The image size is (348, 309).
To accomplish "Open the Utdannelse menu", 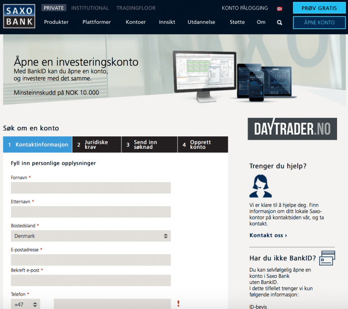I will pyautogui.click(x=201, y=22).
